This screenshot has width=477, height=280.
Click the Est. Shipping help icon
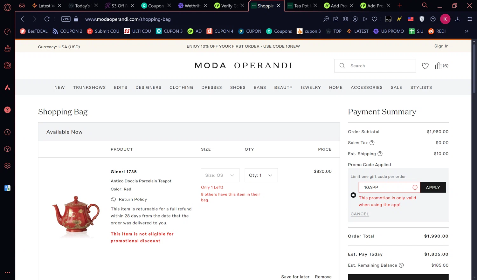380,154
